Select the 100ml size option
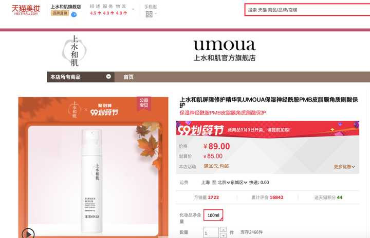Screen dimensions: 370x238 click(x=213, y=215)
